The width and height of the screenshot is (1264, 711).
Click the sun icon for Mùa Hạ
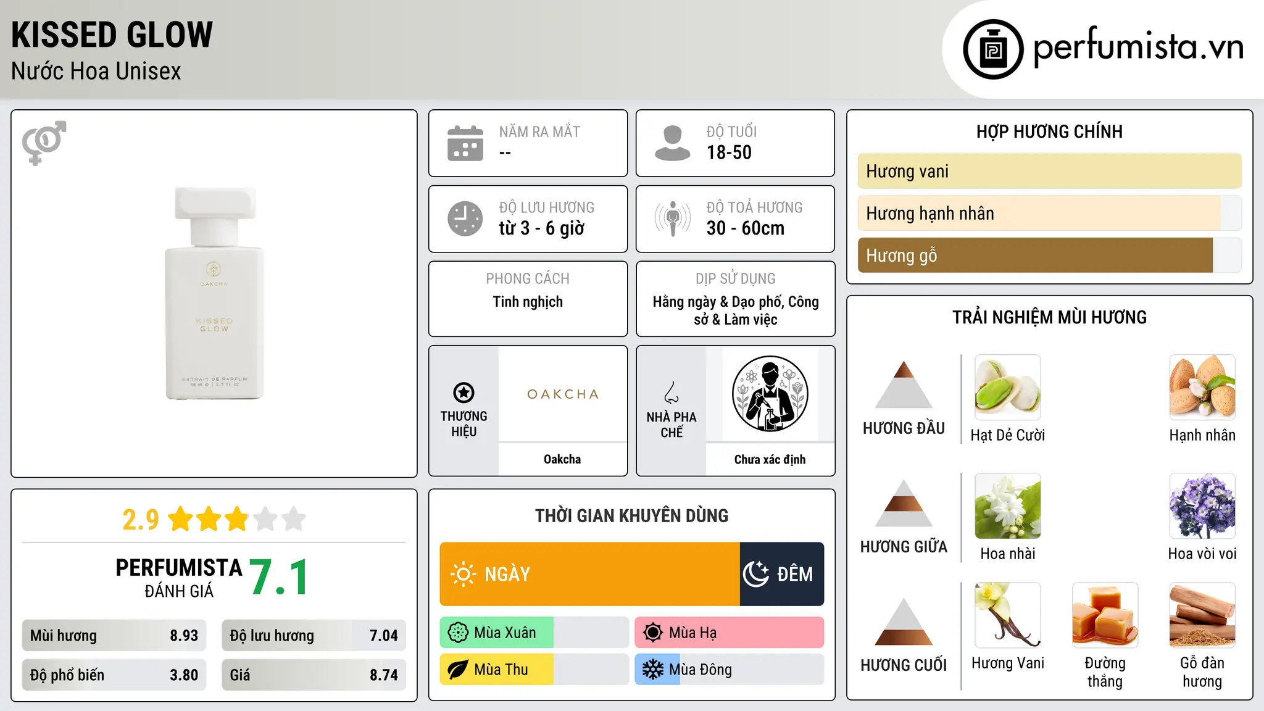point(652,633)
